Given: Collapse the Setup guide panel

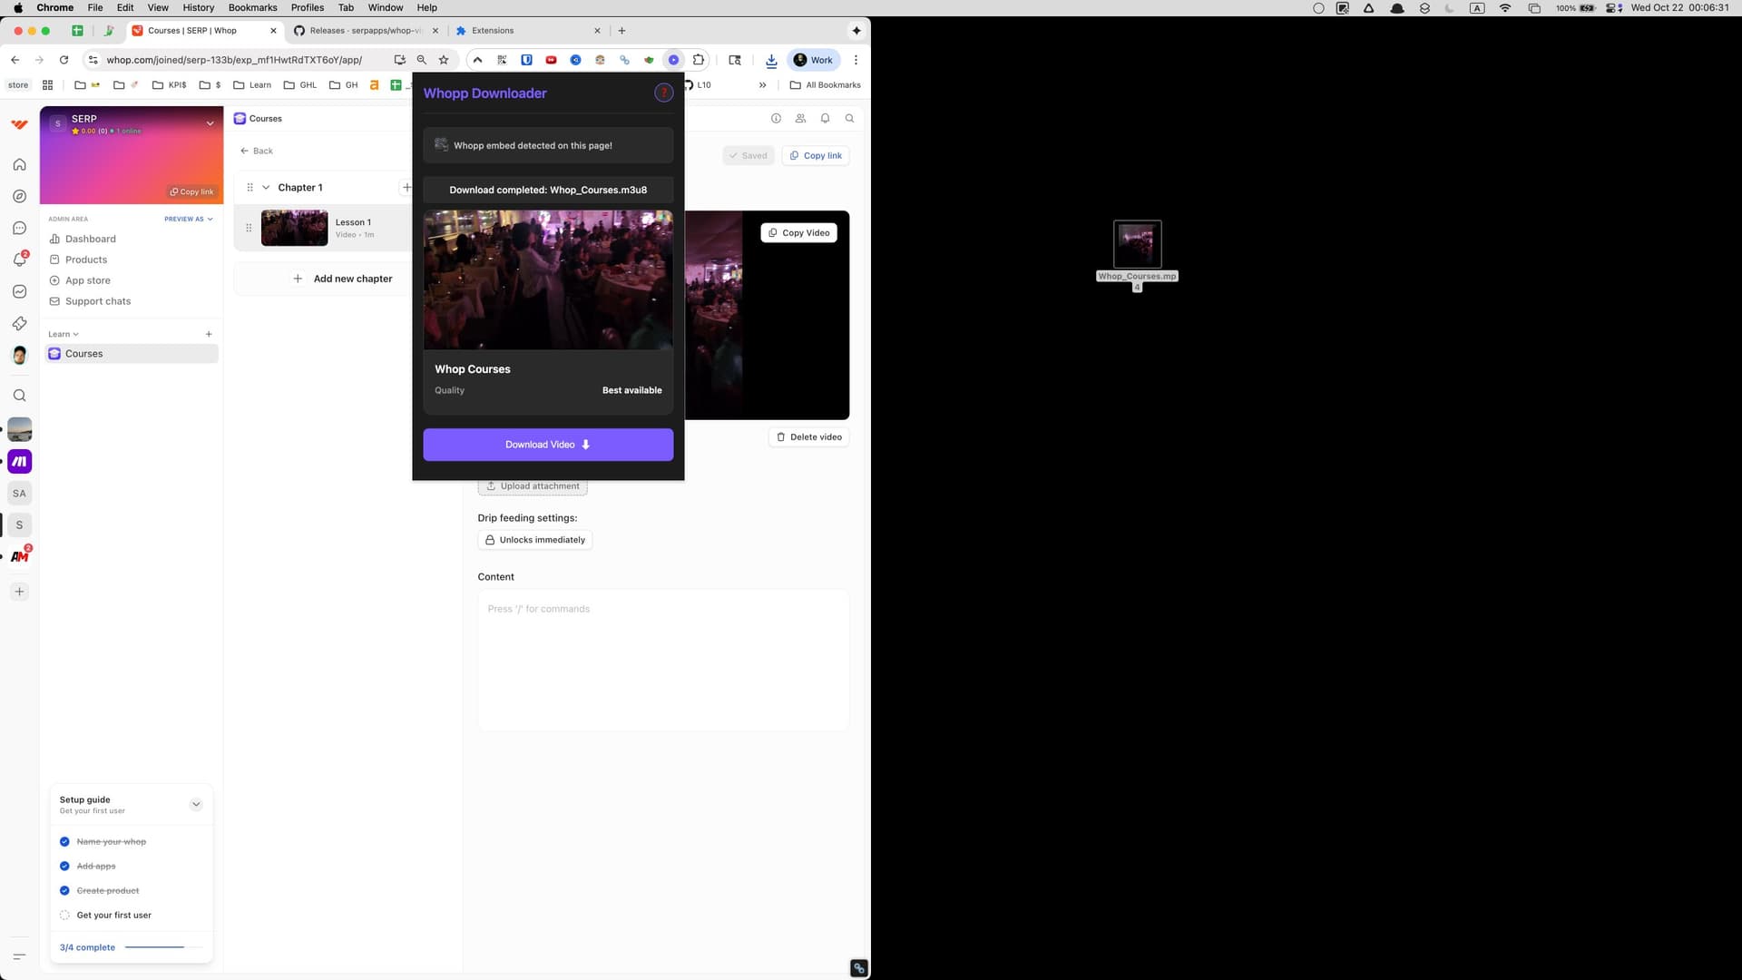Looking at the screenshot, I should click(195, 804).
